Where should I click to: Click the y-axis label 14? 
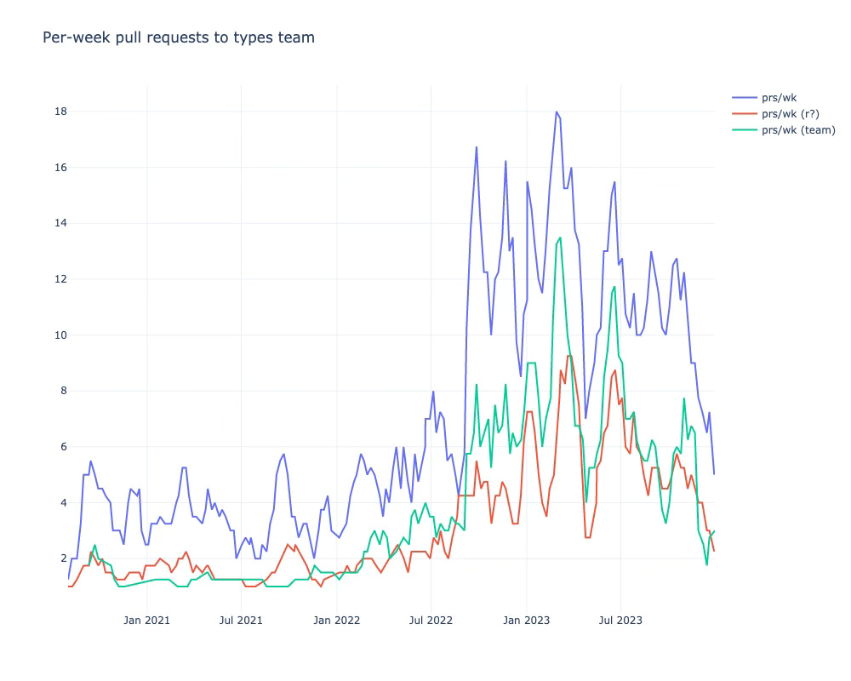point(60,223)
